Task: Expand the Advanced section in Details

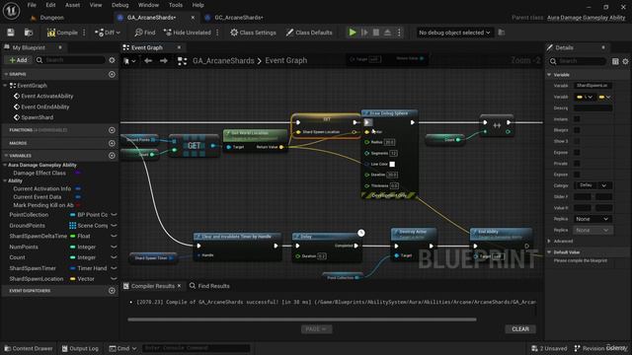Action: pyautogui.click(x=549, y=241)
